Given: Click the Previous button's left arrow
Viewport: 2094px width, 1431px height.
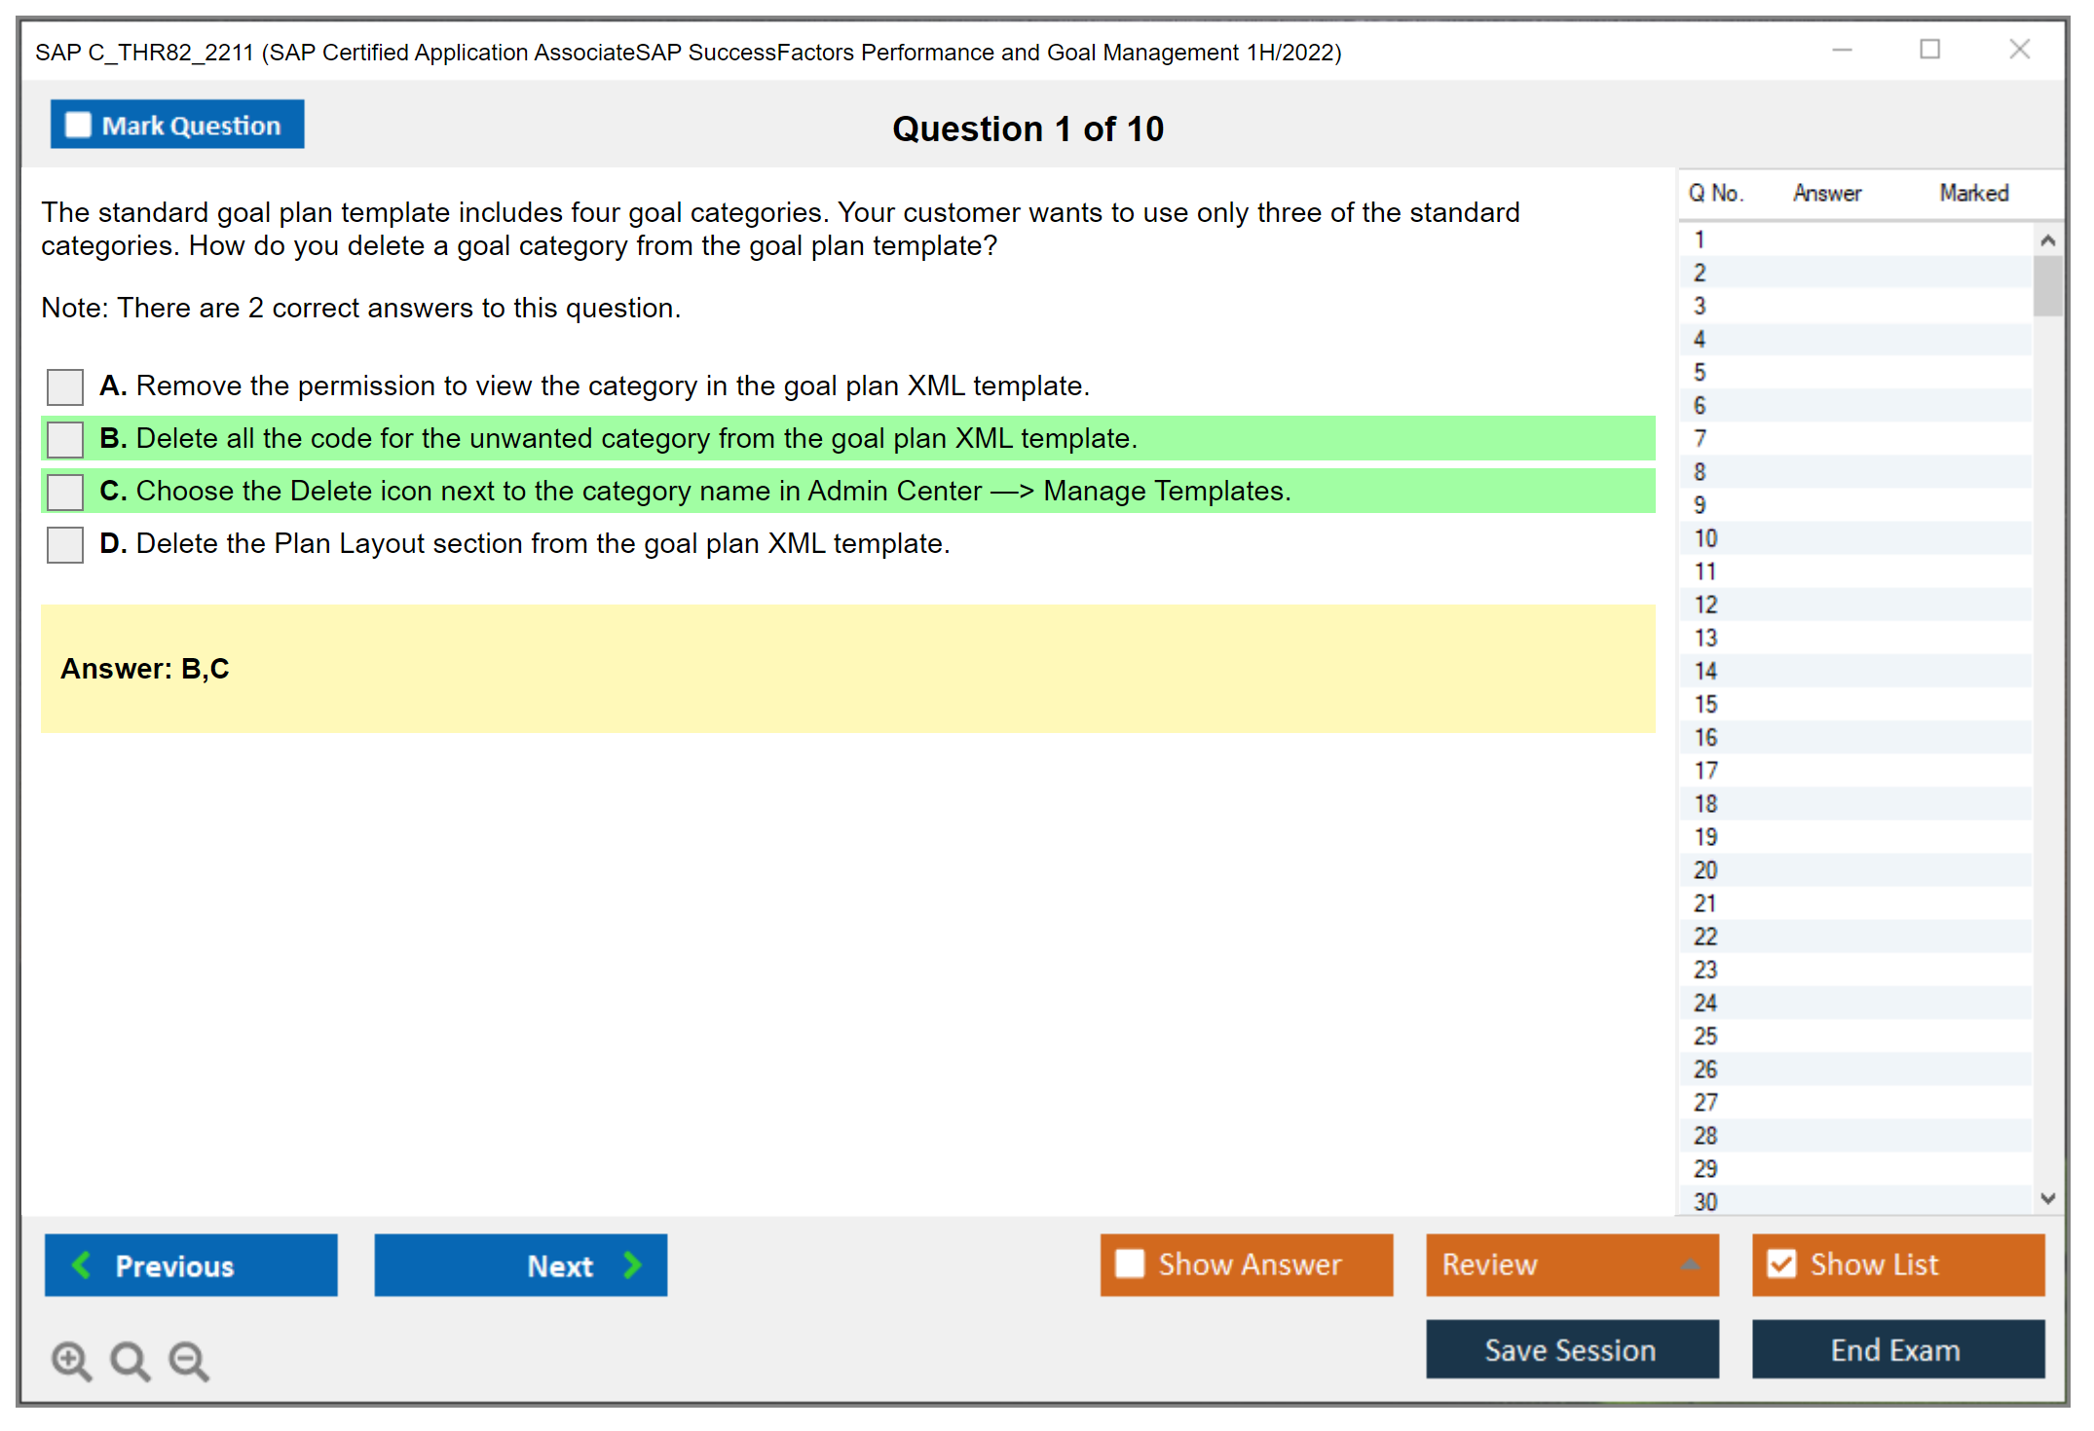Looking at the screenshot, I should 83,1265.
